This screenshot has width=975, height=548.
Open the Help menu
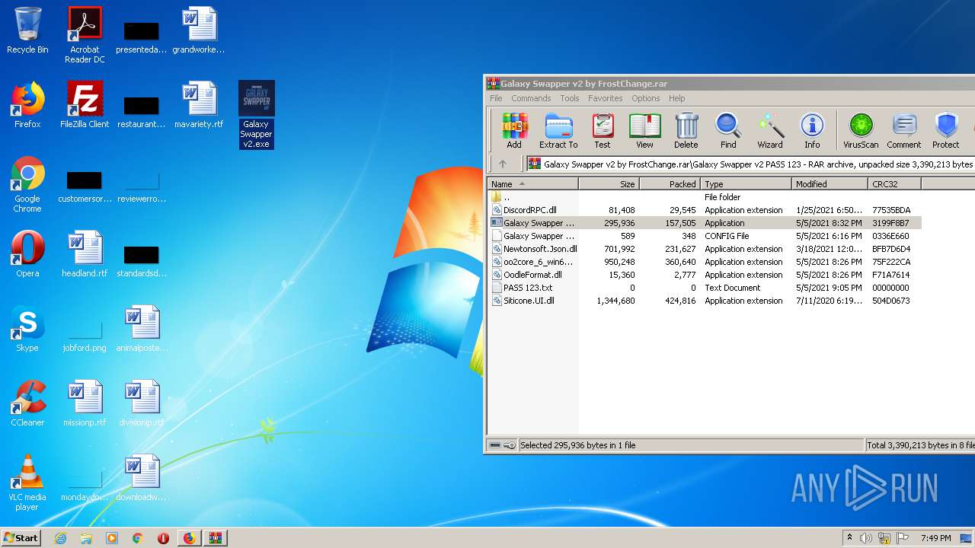677,98
